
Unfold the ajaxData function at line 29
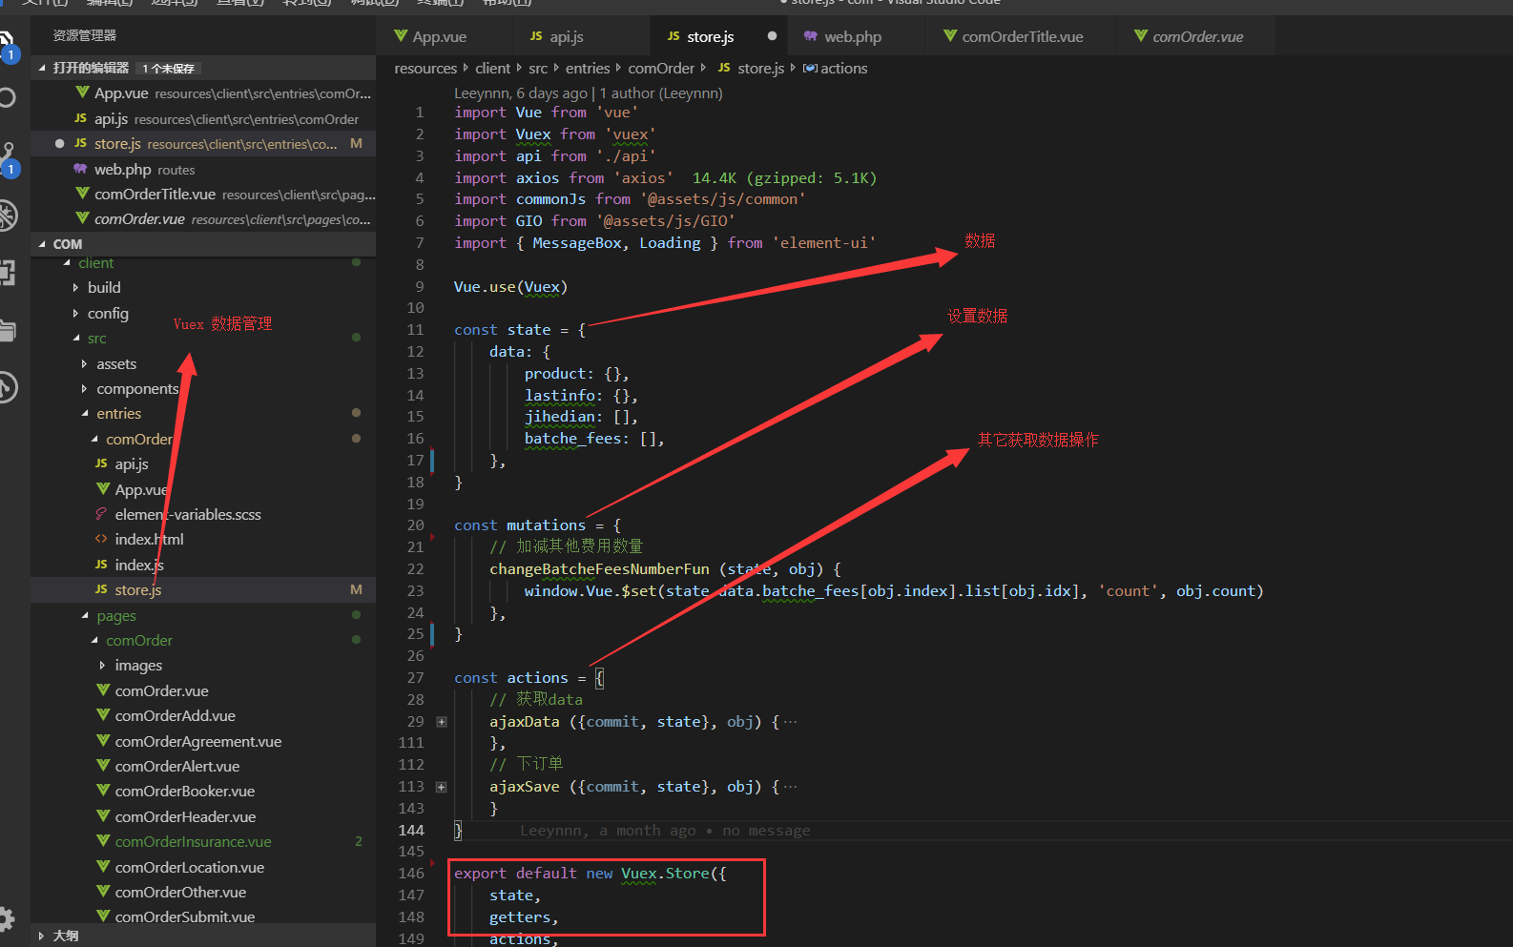[442, 722]
